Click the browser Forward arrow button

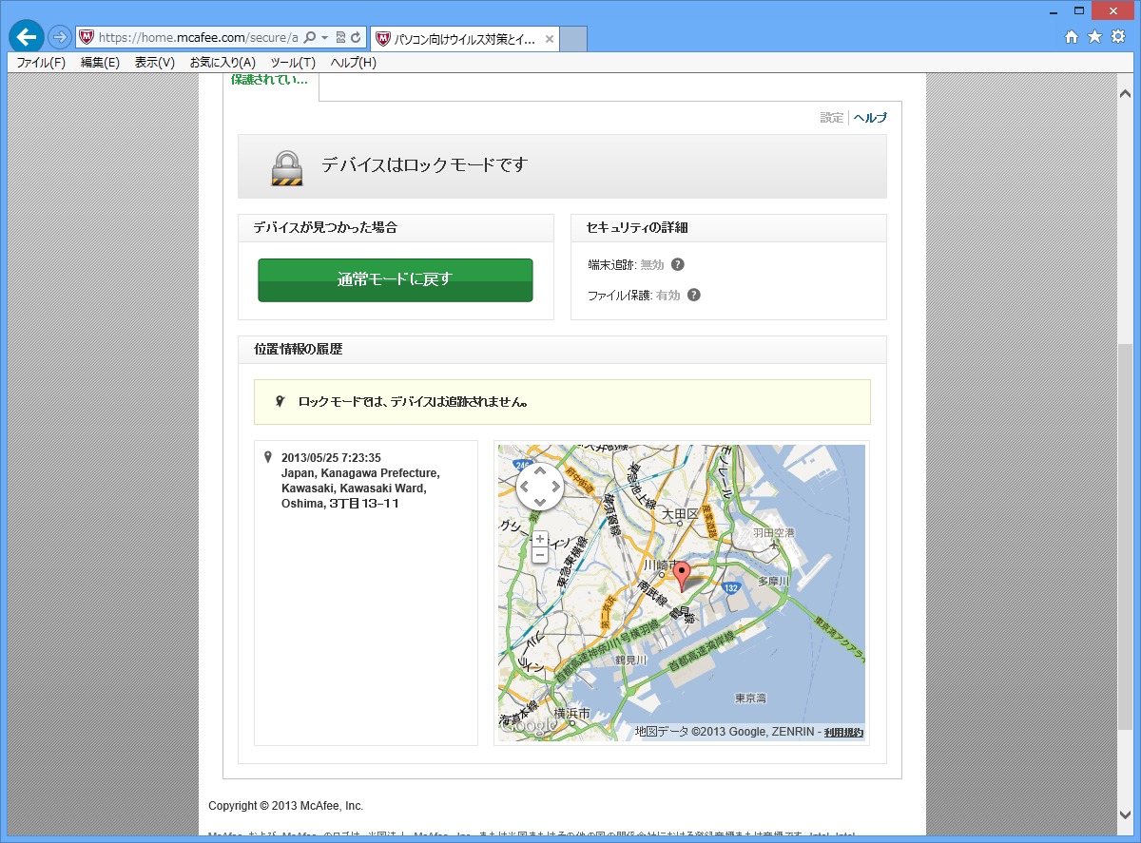coord(59,37)
